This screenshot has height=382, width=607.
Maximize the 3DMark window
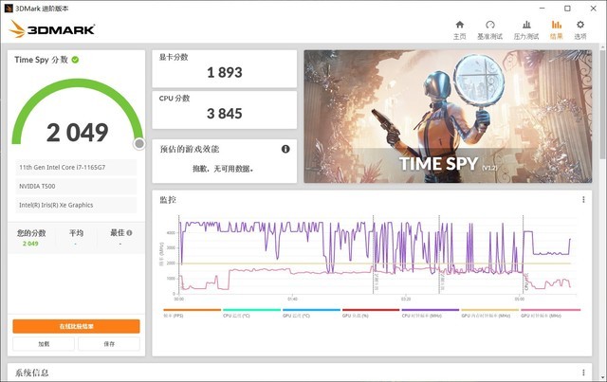(567, 9)
